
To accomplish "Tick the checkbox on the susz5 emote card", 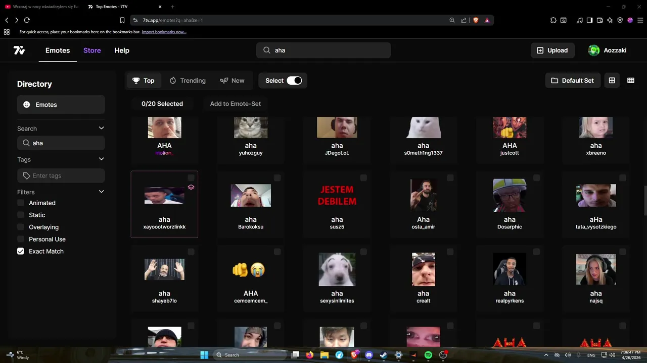I will [363, 177].
